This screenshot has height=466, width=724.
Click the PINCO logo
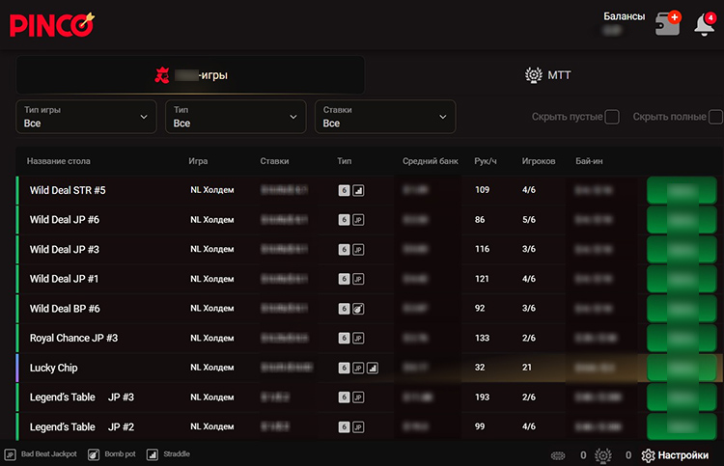click(51, 23)
